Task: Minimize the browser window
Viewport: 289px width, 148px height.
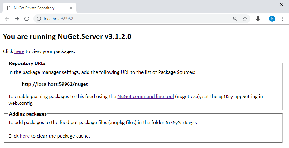Action: click(253, 5)
